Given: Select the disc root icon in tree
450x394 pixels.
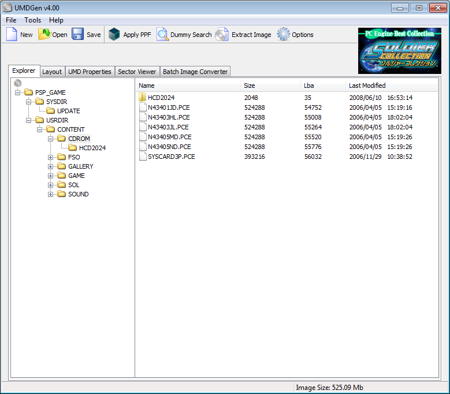Looking at the screenshot, I should pyautogui.click(x=17, y=83).
